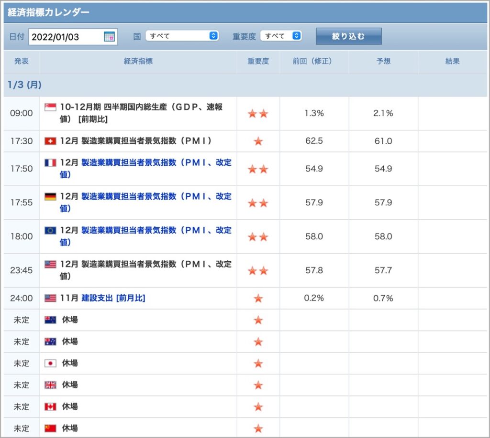Click the two-star rating in the 09:00 row
Viewport: 490px width, 438px height.
pos(258,114)
